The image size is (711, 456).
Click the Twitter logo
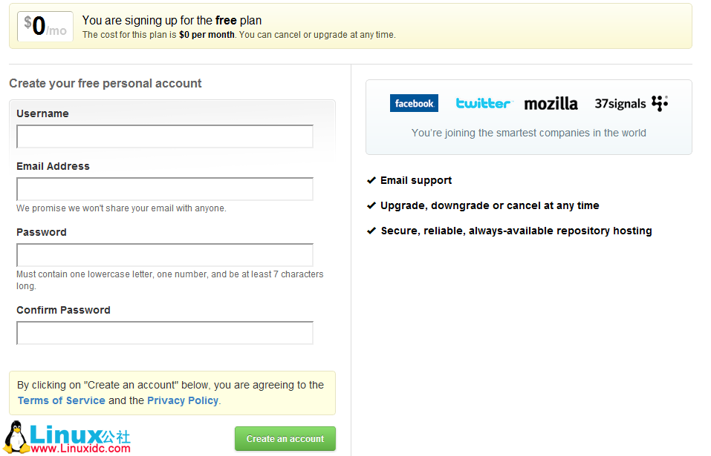(x=484, y=104)
